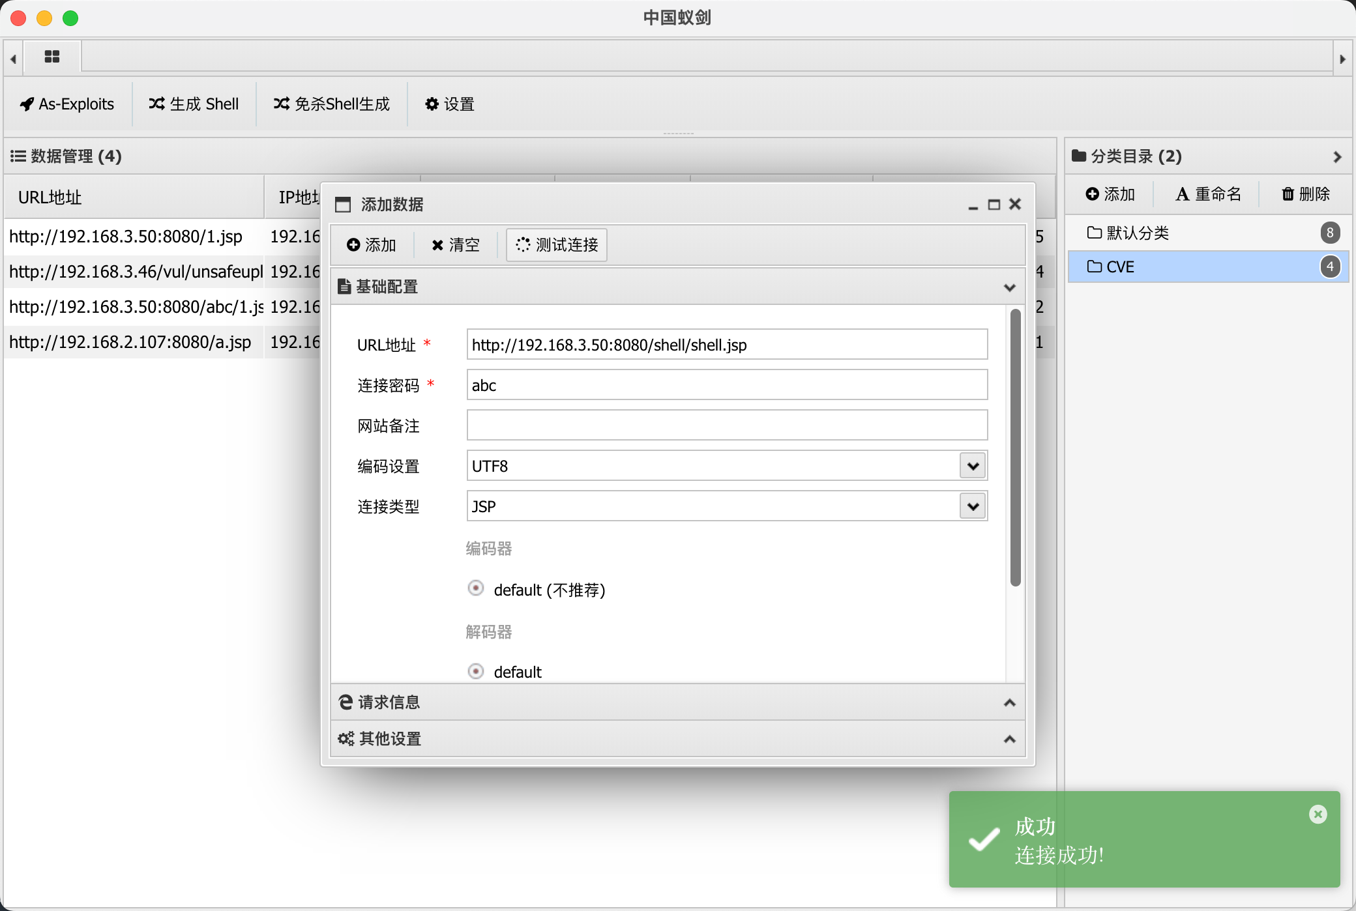Image resolution: width=1356 pixels, height=911 pixels.
Task: Click the 生成 Shell shuffle icon
Action: 156,104
